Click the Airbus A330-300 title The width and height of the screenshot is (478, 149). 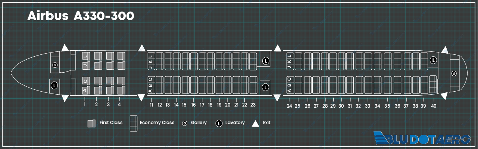(81, 16)
